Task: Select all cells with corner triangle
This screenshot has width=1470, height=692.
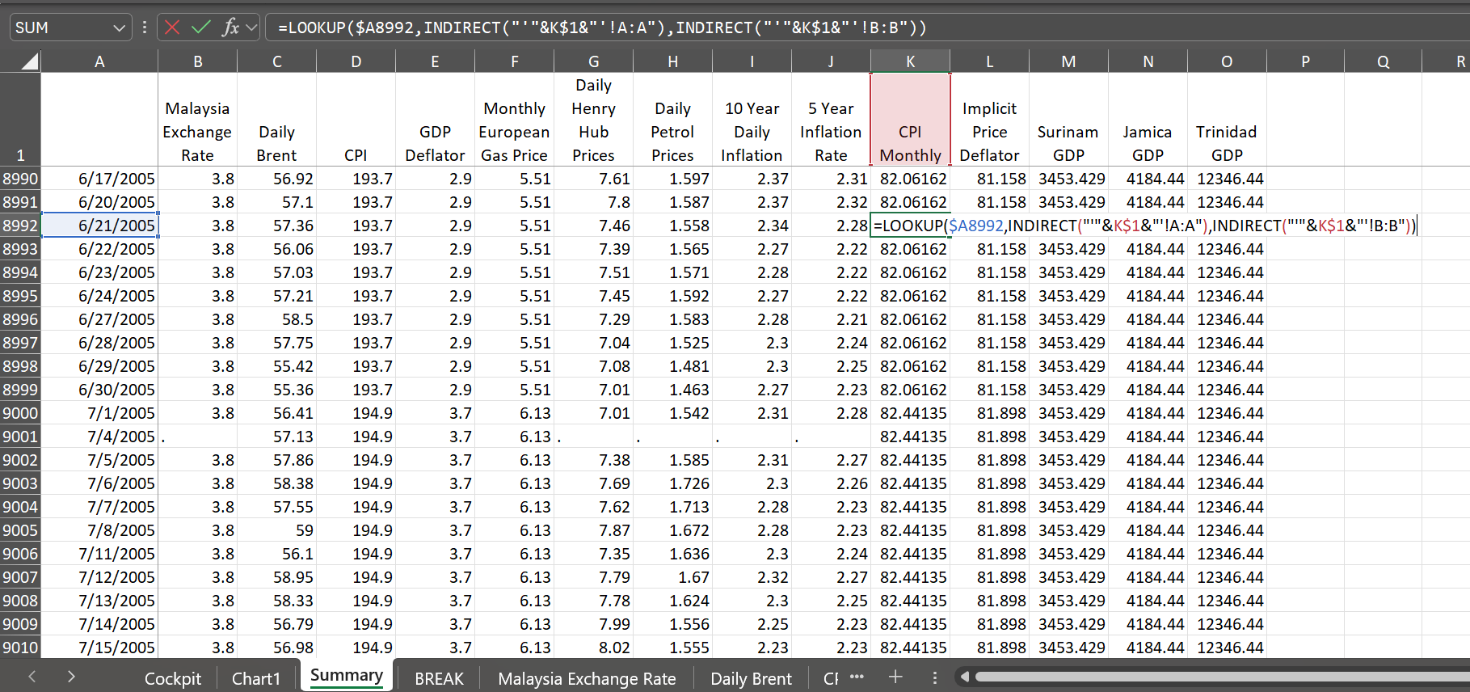Action: (x=29, y=61)
